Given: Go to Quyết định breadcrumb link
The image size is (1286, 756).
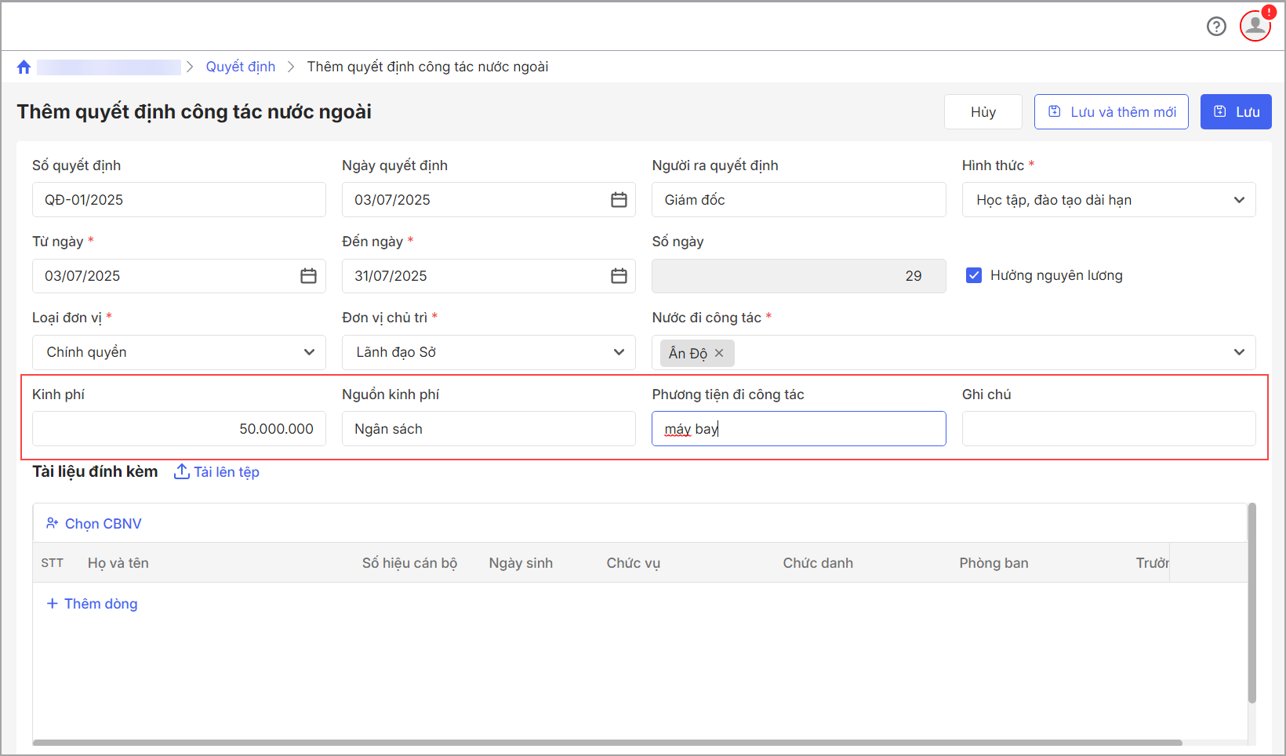Looking at the screenshot, I should point(241,67).
